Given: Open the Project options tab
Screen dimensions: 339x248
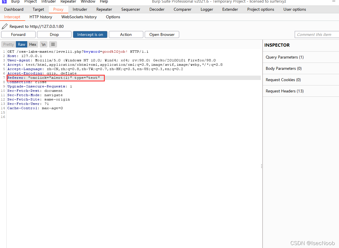Looking at the screenshot, I should coord(261,9).
